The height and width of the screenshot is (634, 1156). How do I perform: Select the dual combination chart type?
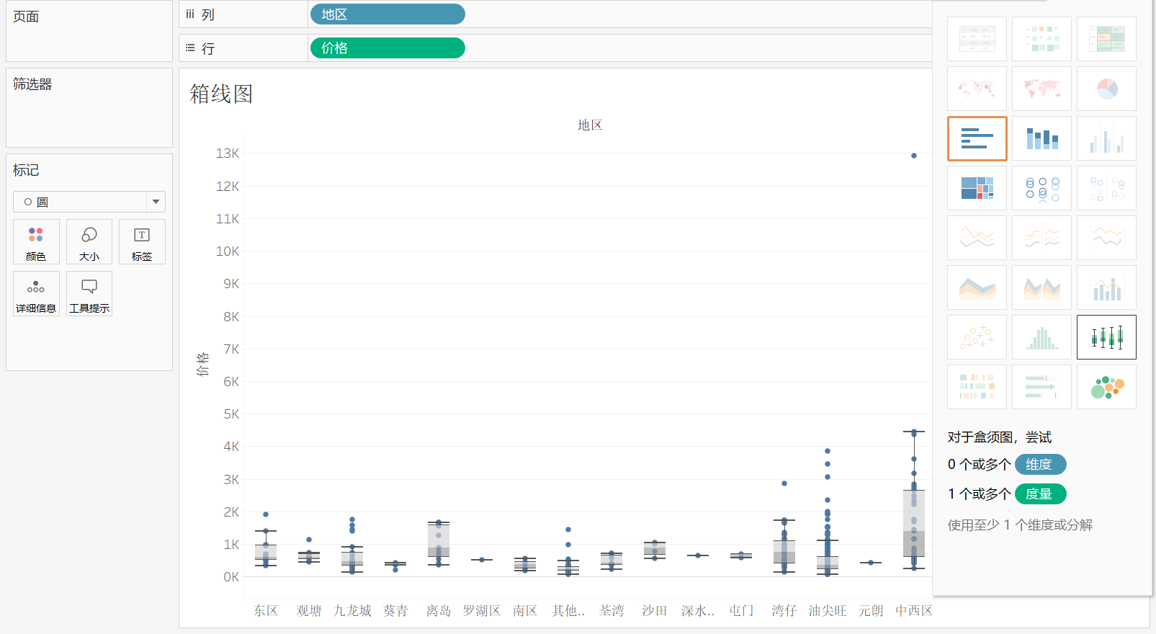pos(1106,287)
